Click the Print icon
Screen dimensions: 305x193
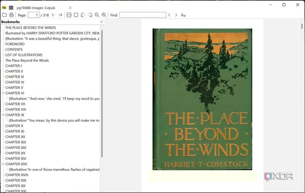(x=11, y=15)
